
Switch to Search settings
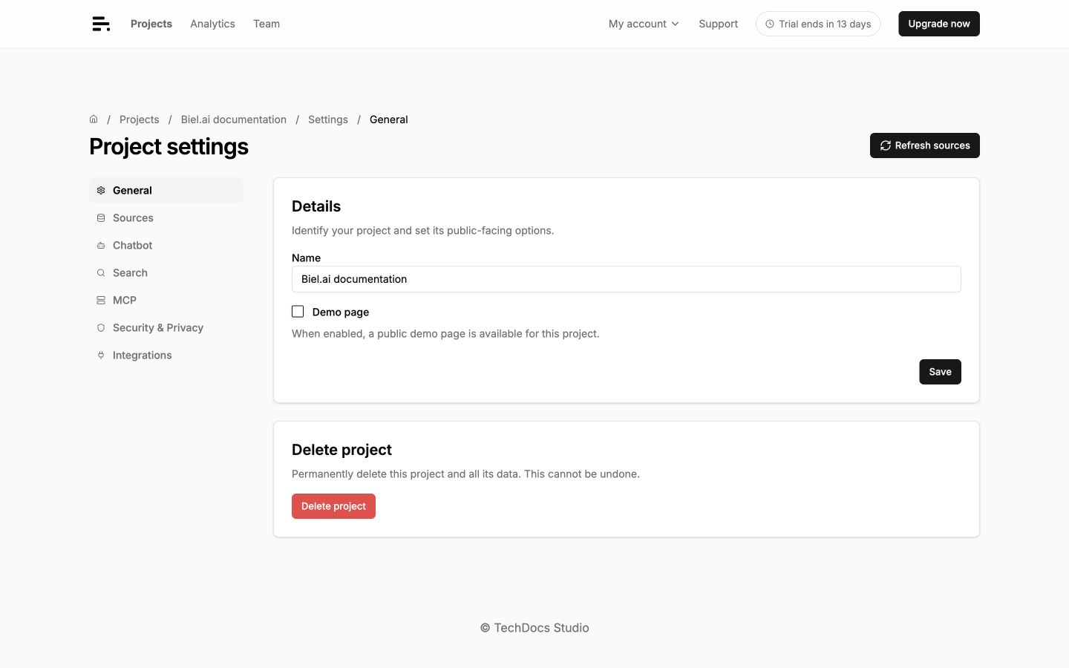pyautogui.click(x=166, y=272)
